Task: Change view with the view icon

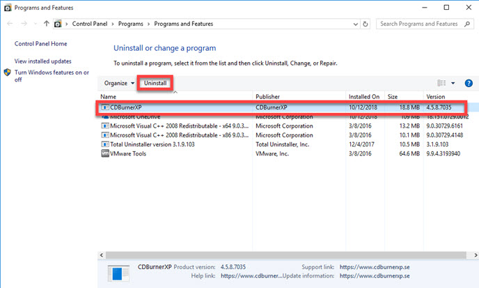Action: pyautogui.click(x=441, y=83)
